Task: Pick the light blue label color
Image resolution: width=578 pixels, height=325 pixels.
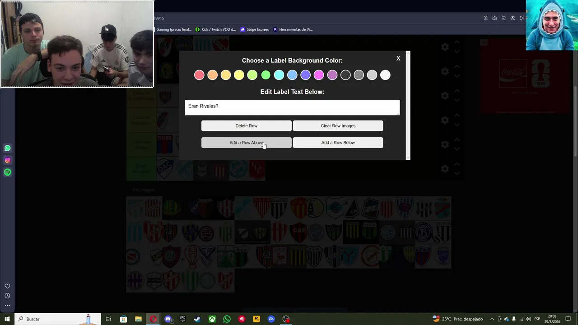Action: click(x=292, y=75)
